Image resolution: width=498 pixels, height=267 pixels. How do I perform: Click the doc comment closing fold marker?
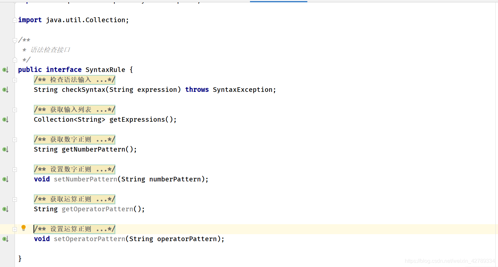pos(15,60)
